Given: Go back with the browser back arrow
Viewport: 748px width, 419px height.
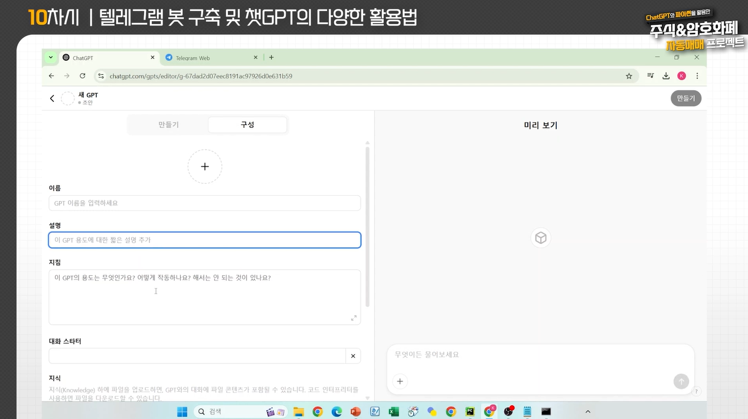Looking at the screenshot, I should point(51,76).
